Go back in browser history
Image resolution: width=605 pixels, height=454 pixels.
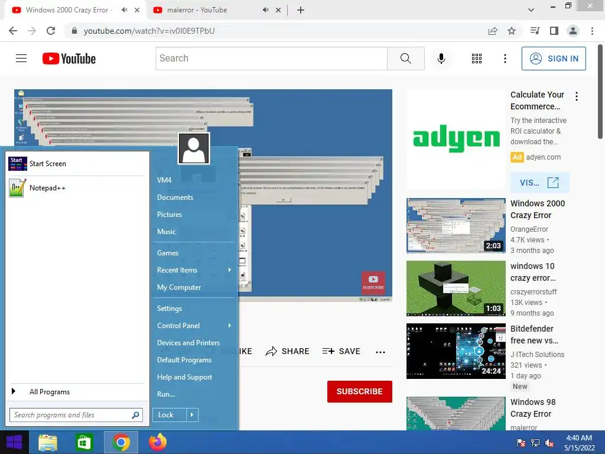pyautogui.click(x=13, y=31)
